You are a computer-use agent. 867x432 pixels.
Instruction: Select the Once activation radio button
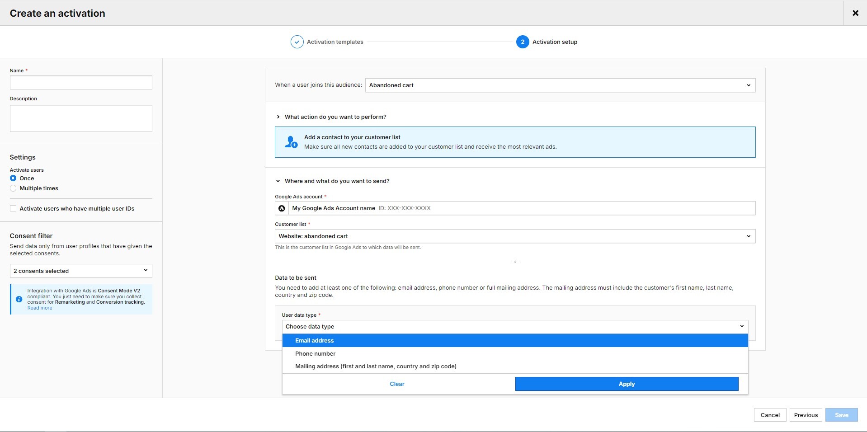[13, 178]
